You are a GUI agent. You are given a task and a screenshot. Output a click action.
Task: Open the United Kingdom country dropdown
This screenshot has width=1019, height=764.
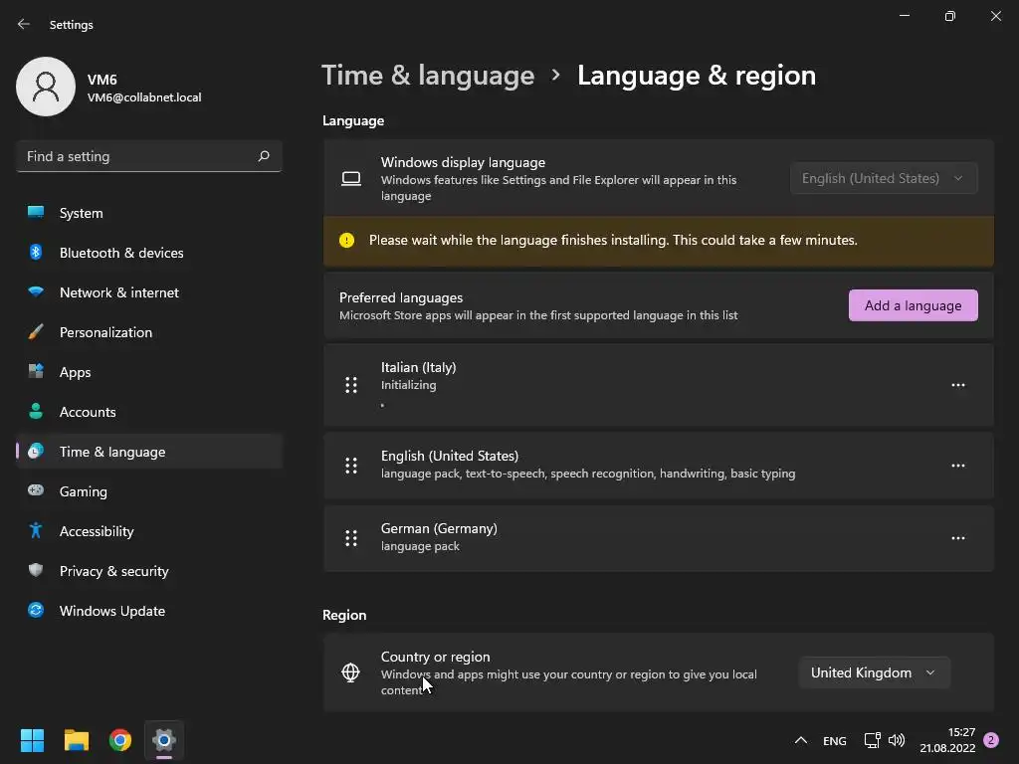tap(874, 672)
